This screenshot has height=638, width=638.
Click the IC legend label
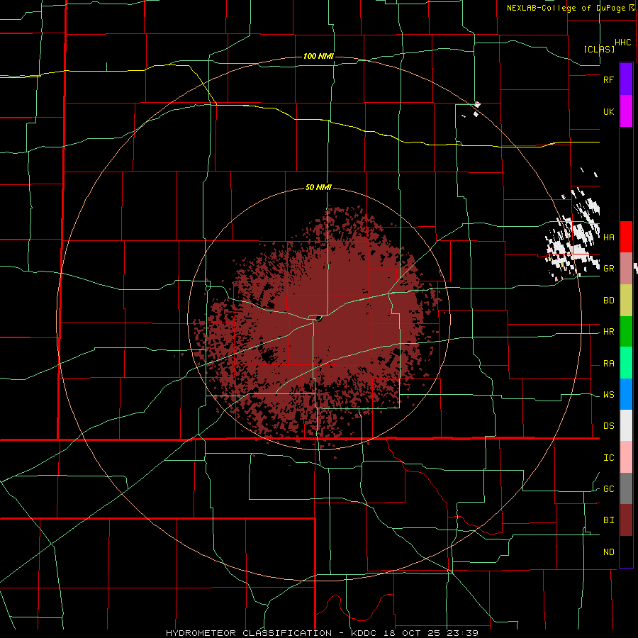[608, 458]
